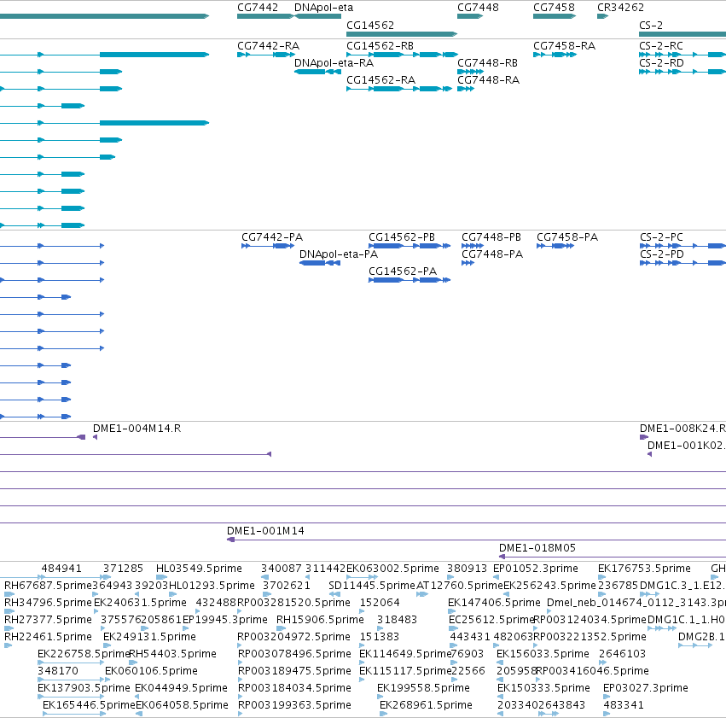
Task: Select the SD11445.5prime EST label
Action: (372, 586)
